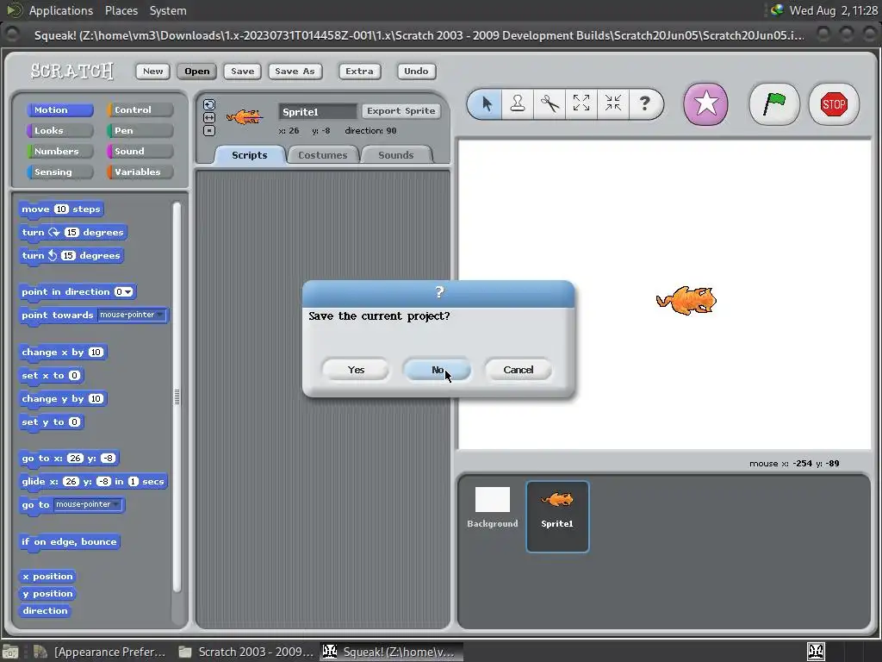Click the Undo button
The image size is (882, 662).
pyautogui.click(x=416, y=71)
